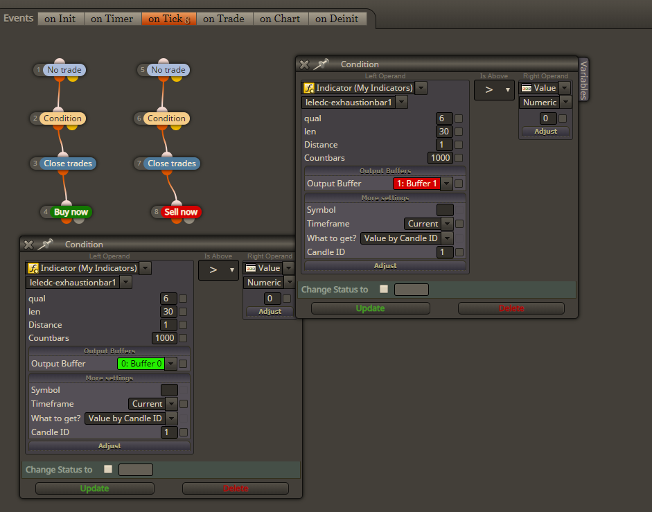Tick the checkbox next to red Buffer 1
Viewport: 652px width, 512px height.
pos(459,184)
